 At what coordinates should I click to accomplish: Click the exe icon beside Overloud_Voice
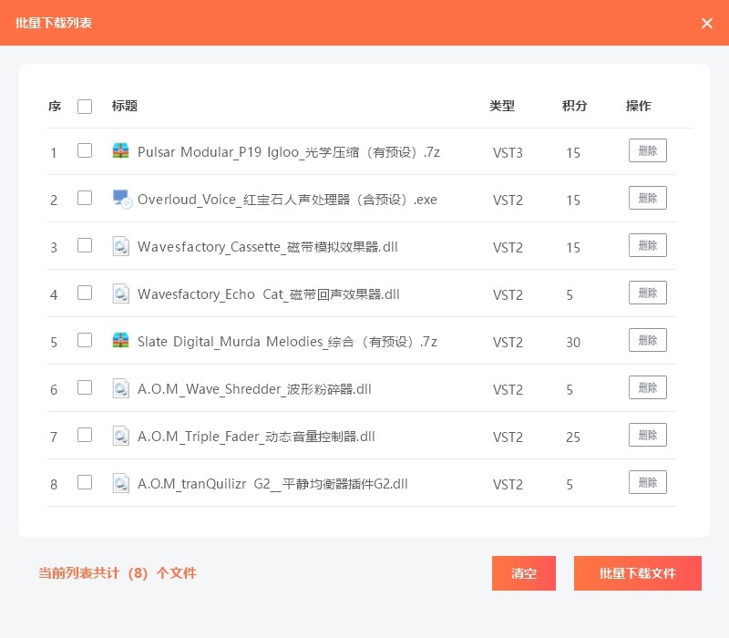(121, 199)
